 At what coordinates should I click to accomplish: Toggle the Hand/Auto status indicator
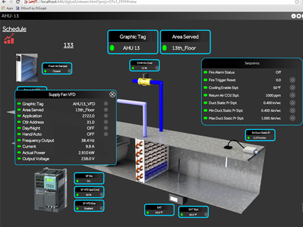[19, 134]
